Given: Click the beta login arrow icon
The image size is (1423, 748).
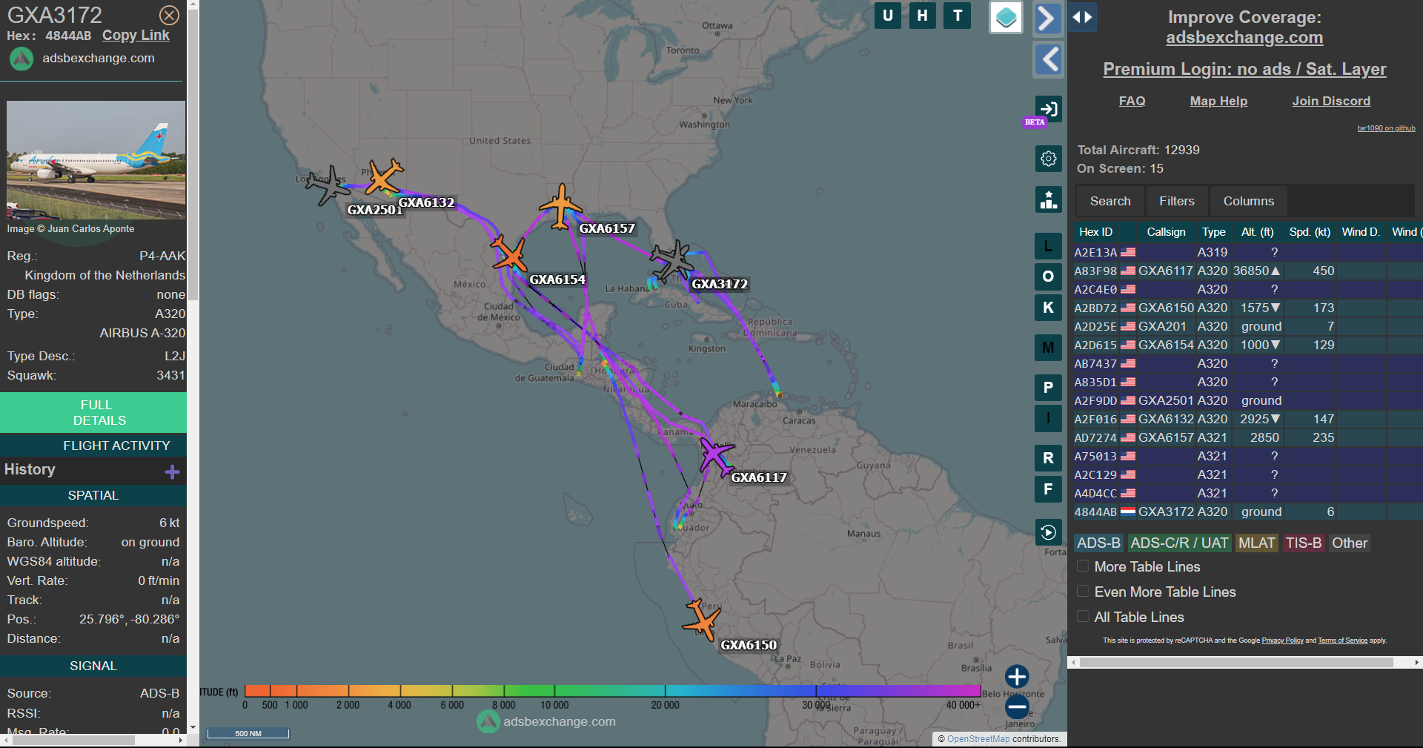Looking at the screenshot, I should click(1048, 109).
